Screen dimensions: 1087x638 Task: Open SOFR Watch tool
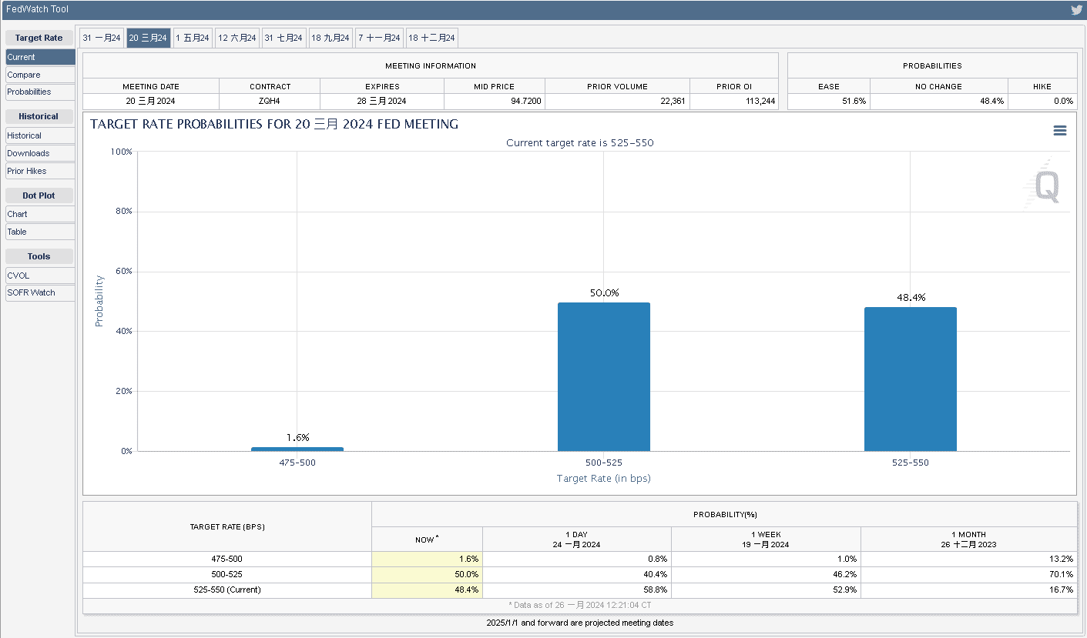[x=40, y=292]
